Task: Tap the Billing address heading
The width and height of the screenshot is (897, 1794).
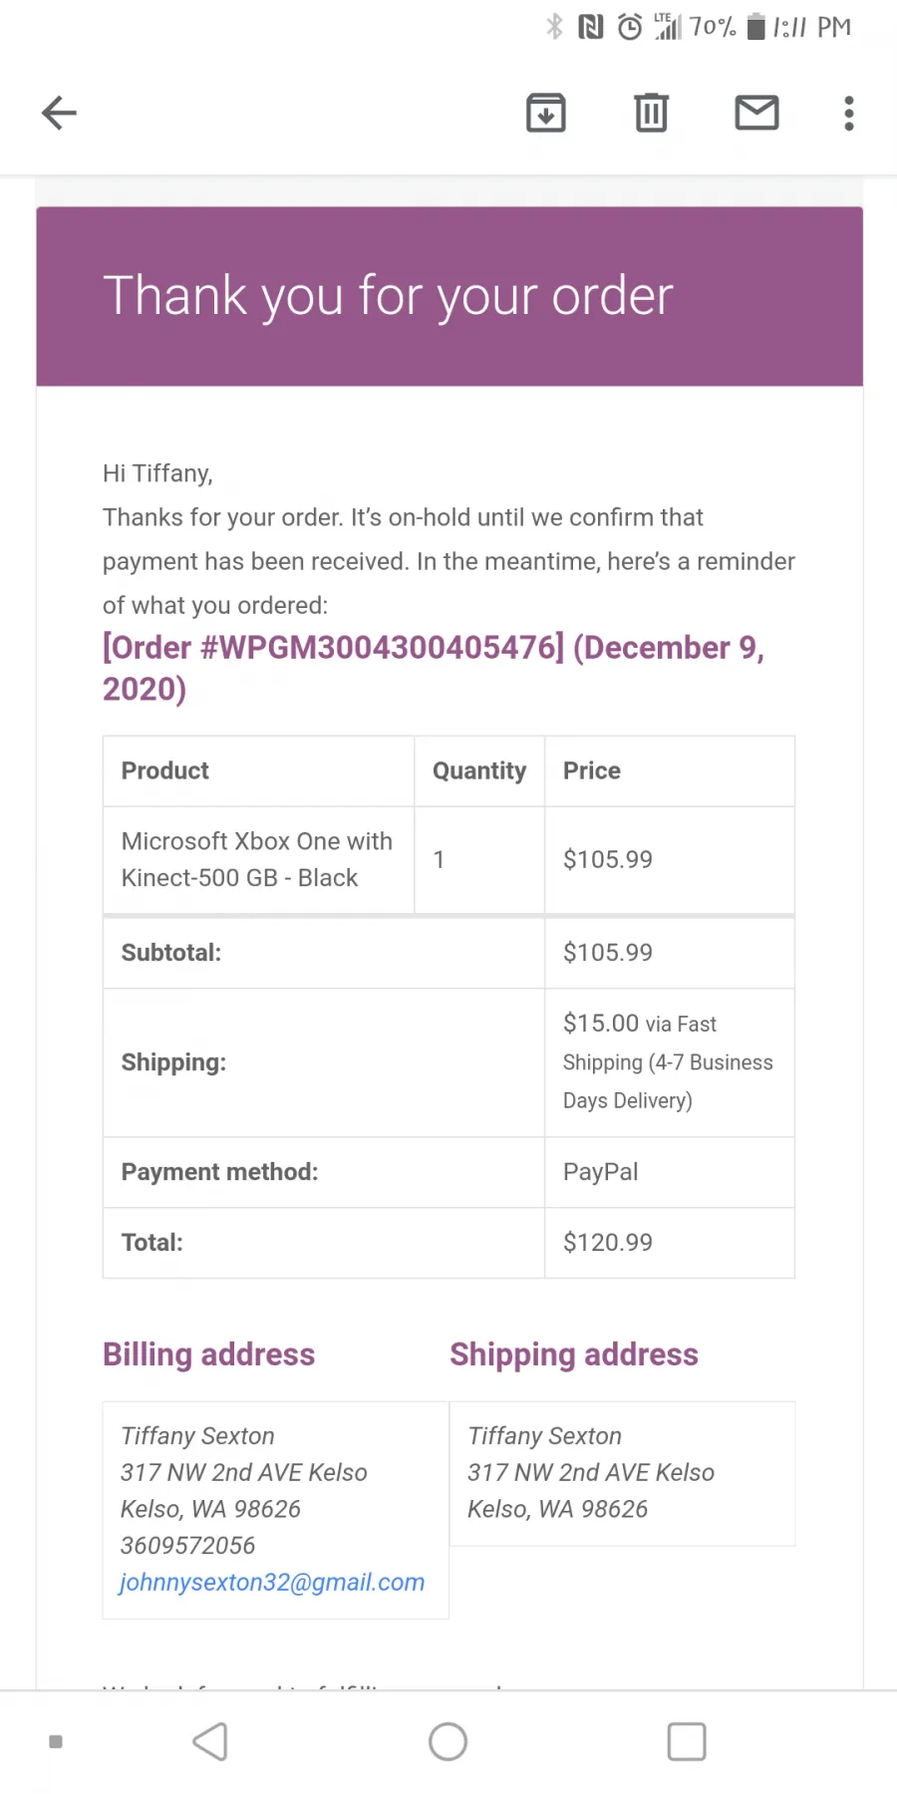Action: [209, 1354]
